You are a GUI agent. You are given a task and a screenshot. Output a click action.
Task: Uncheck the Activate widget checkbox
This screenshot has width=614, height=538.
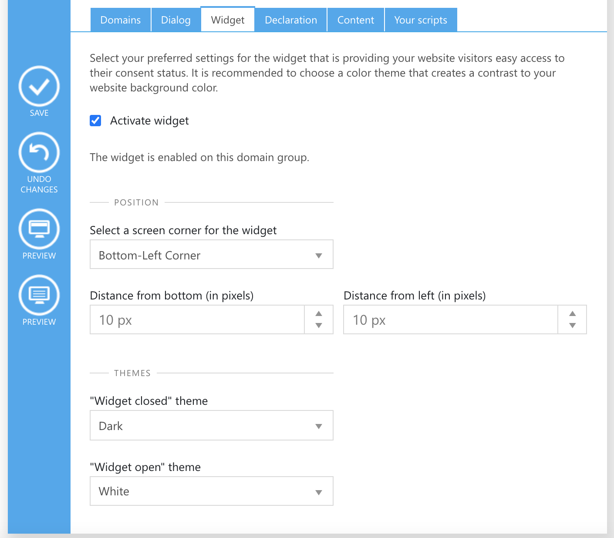[95, 121]
